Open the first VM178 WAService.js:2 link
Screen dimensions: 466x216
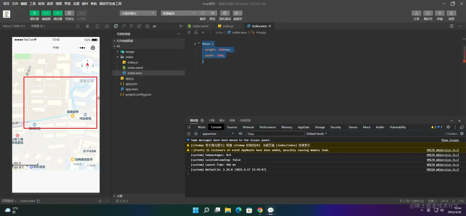coord(443,150)
